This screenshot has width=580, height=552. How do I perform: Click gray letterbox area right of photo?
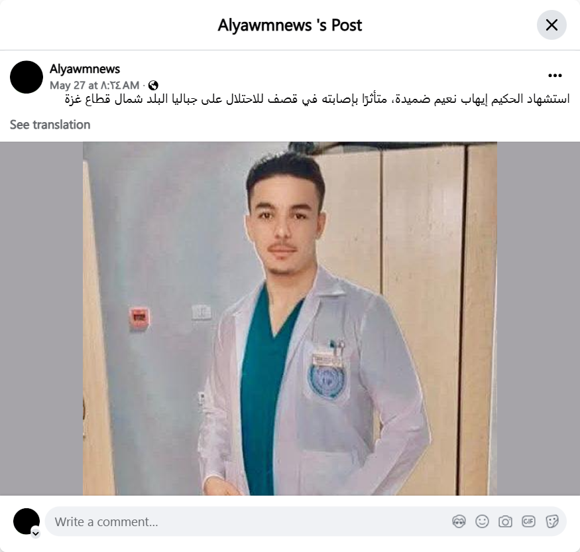[x=538, y=318]
